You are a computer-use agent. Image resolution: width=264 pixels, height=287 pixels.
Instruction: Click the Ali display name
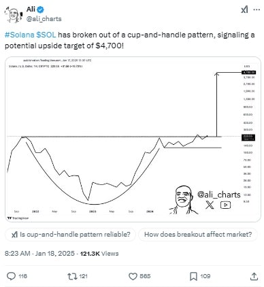(31, 10)
